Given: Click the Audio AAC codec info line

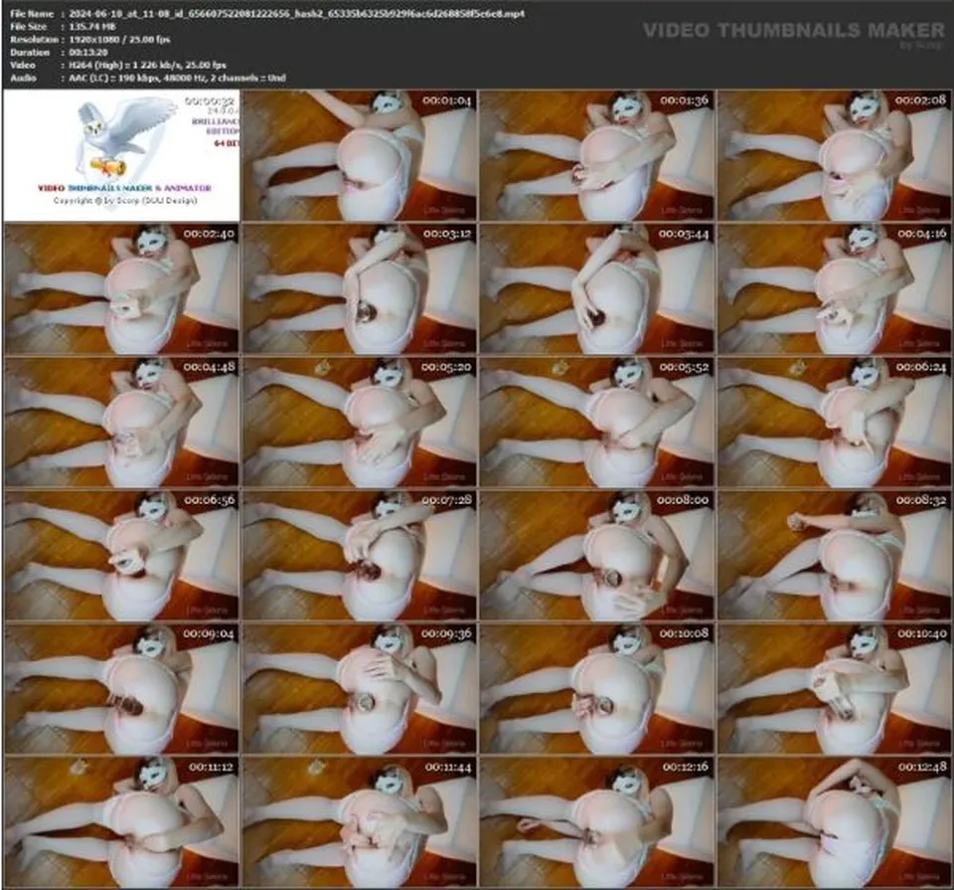Looking at the screenshot, I should pos(148,78).
